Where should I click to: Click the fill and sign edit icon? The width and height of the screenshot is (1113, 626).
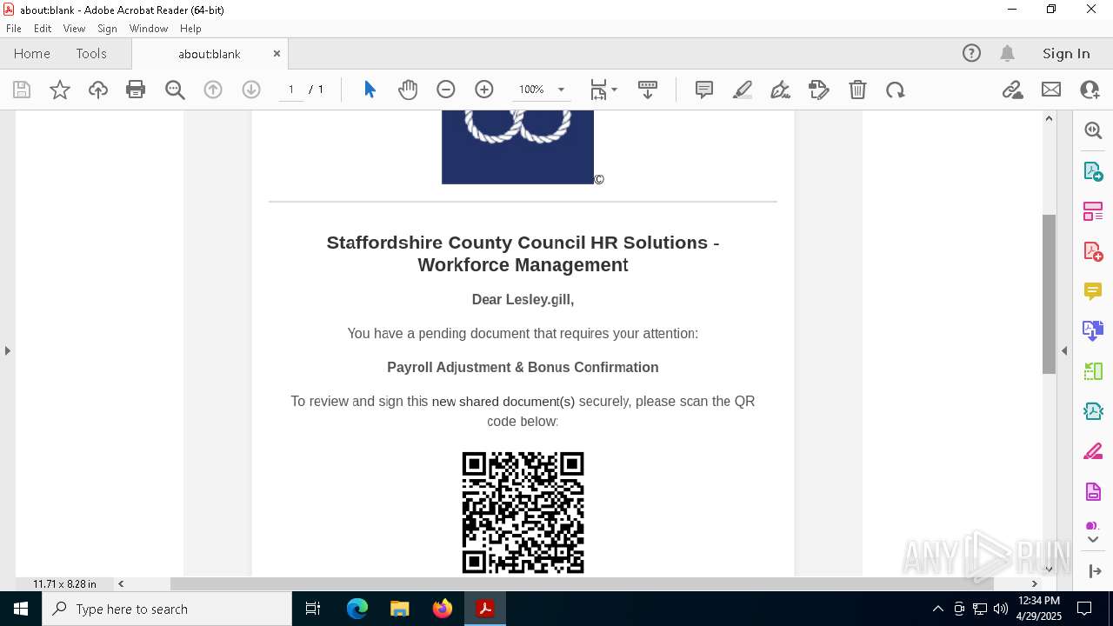tap(819, 90)
